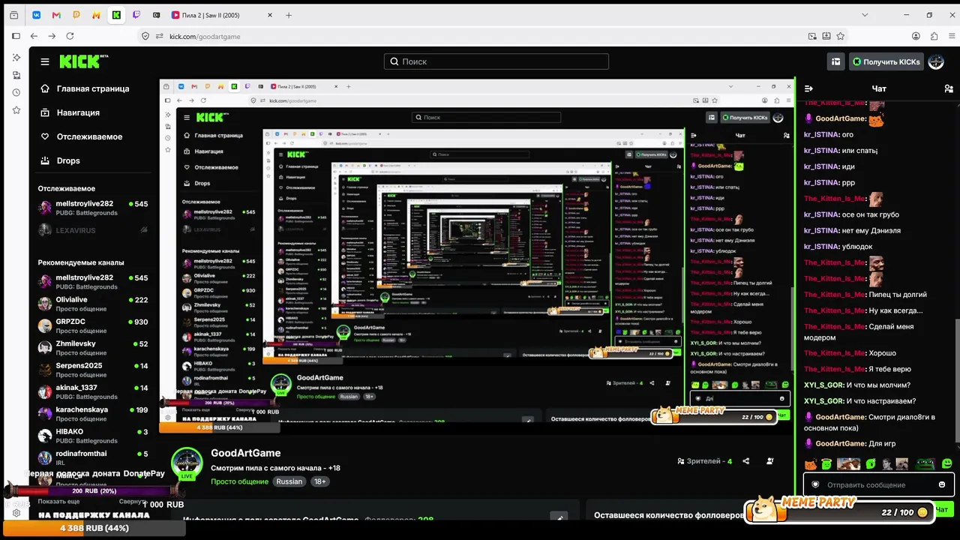Viewport: 960px width, 540px height.
Task: Open Drops in the sidebar
Action: pyautogui.click(x=60, y=160)
